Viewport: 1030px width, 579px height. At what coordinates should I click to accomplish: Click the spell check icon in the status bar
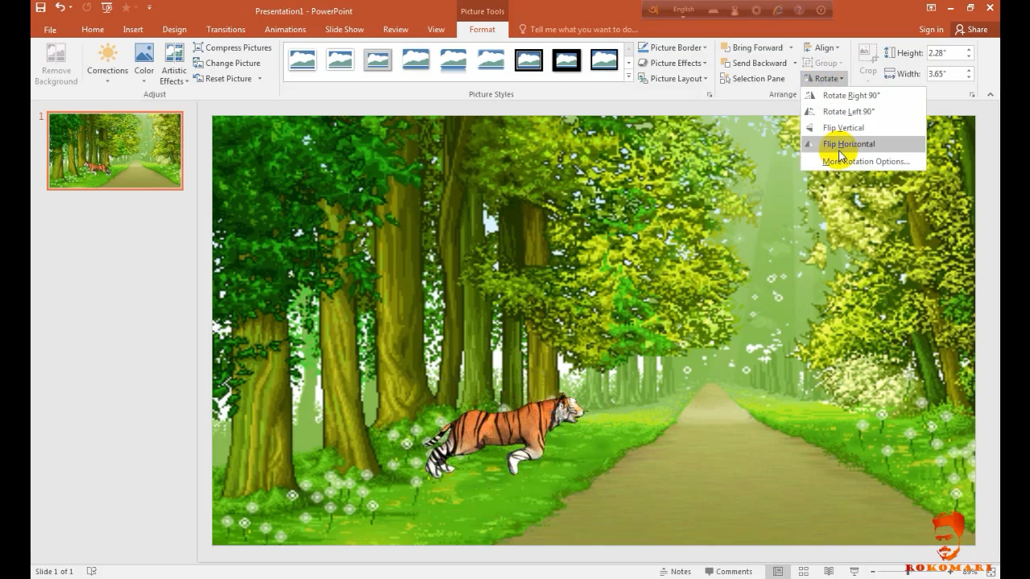pyautogui.click(x=92, y=572)
